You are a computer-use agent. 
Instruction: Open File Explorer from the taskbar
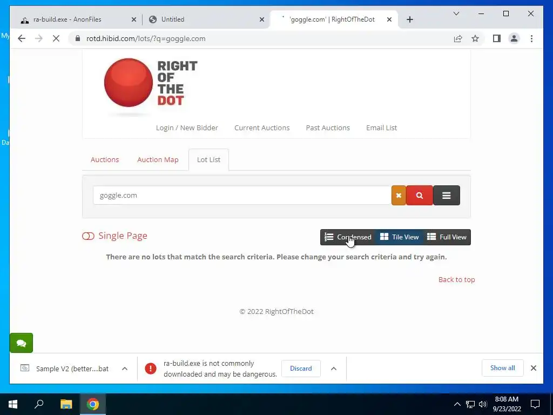tap(66, 404)
